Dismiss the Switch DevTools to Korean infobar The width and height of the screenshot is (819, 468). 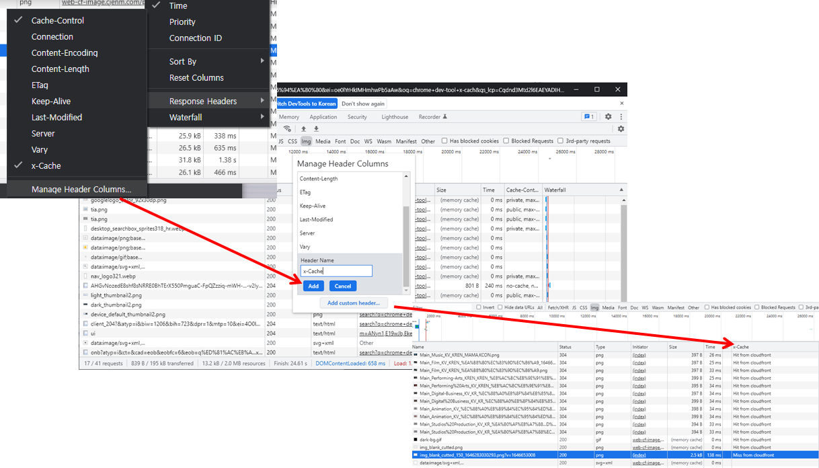[x=621, y=104]
